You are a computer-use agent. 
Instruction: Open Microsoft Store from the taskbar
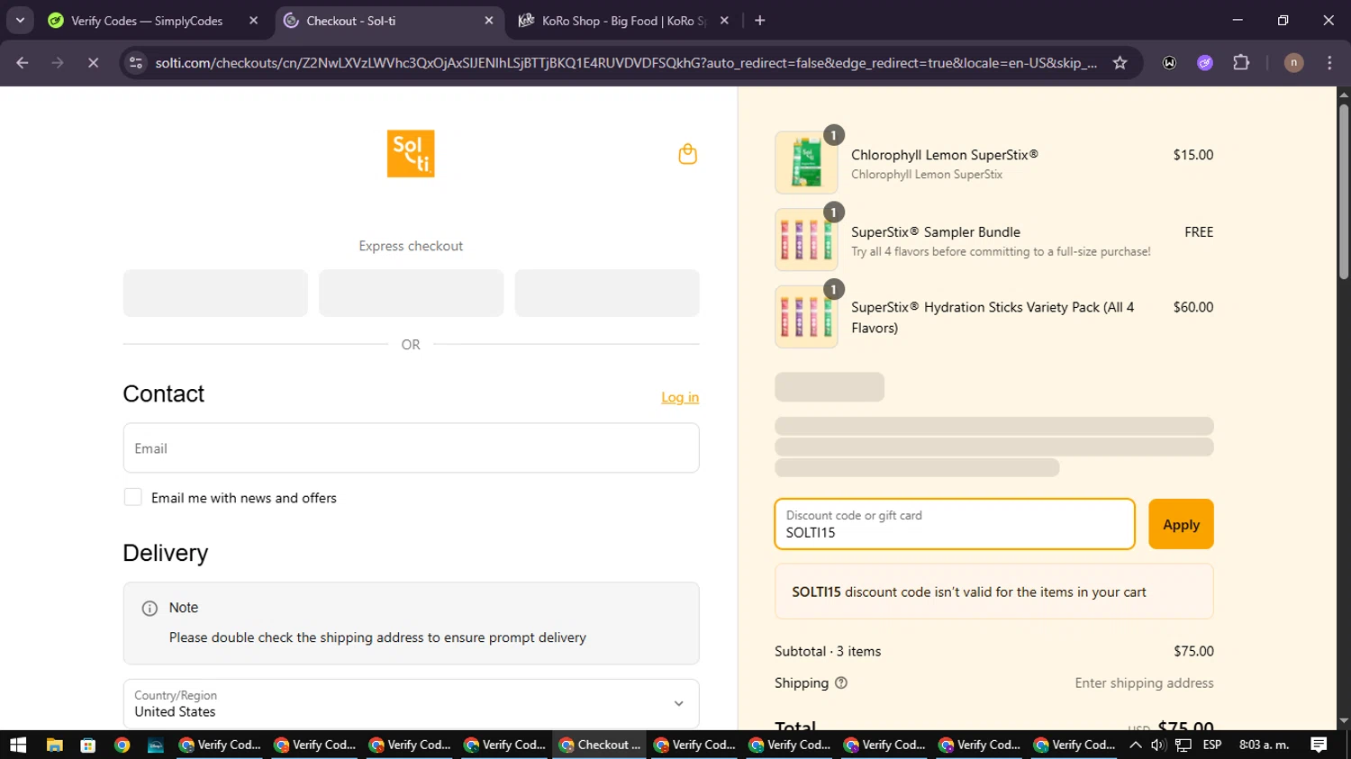(x=87, y=745)
